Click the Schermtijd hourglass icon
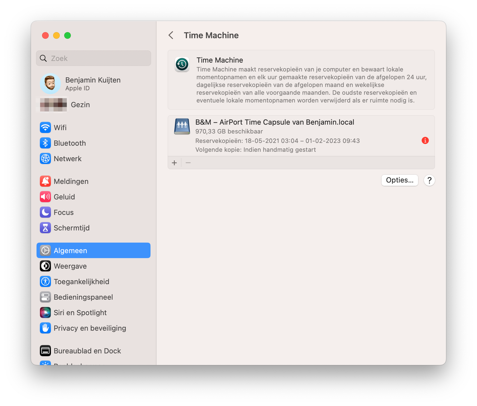 [45, 228]
